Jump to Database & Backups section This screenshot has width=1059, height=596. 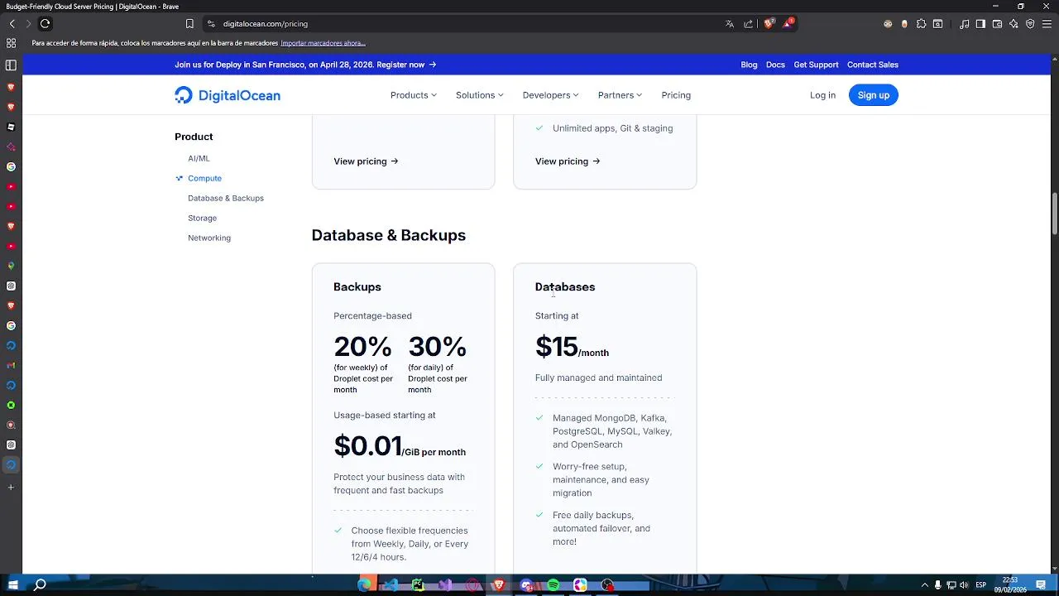[226, 198]
